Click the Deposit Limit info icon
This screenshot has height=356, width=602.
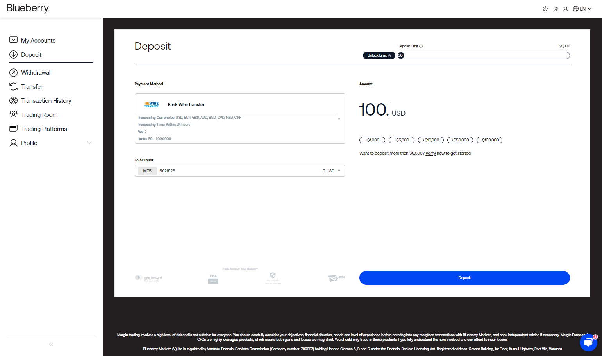(x=421, y=46)
